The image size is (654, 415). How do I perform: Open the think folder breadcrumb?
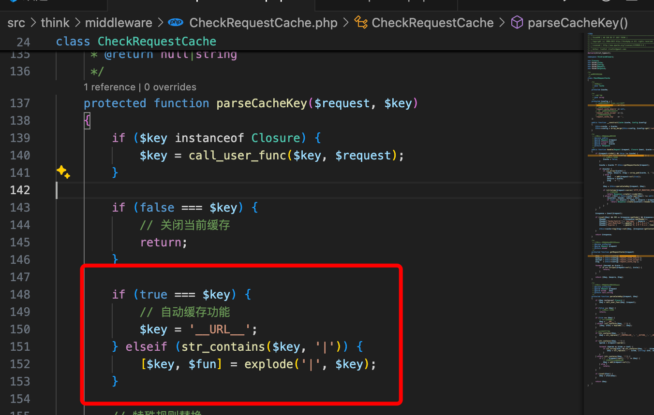(55, 23)
